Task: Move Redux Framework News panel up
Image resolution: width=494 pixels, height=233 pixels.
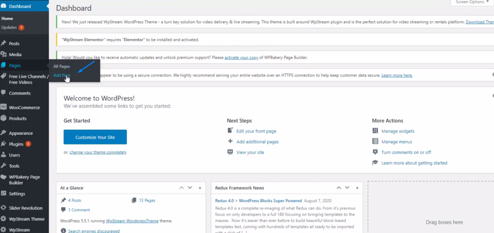Action: tap(339, 188)
